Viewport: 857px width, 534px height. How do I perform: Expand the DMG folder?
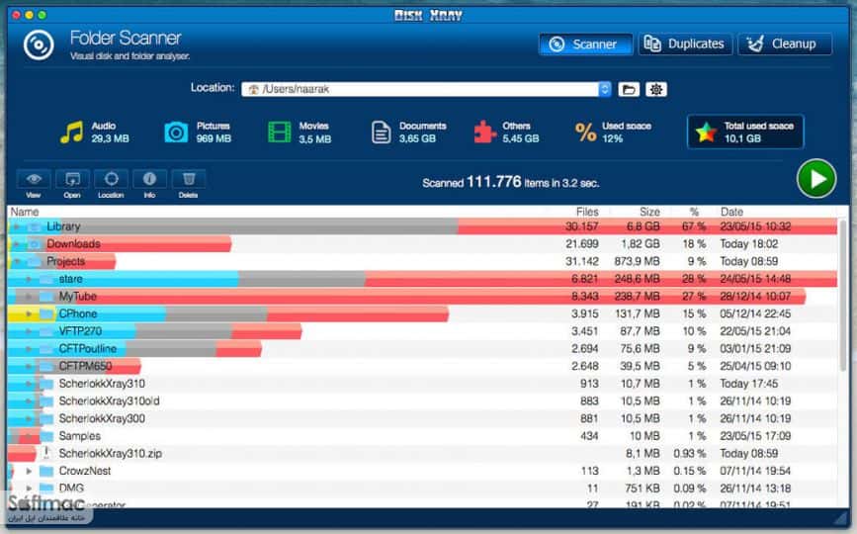click(x=29, y=489)
